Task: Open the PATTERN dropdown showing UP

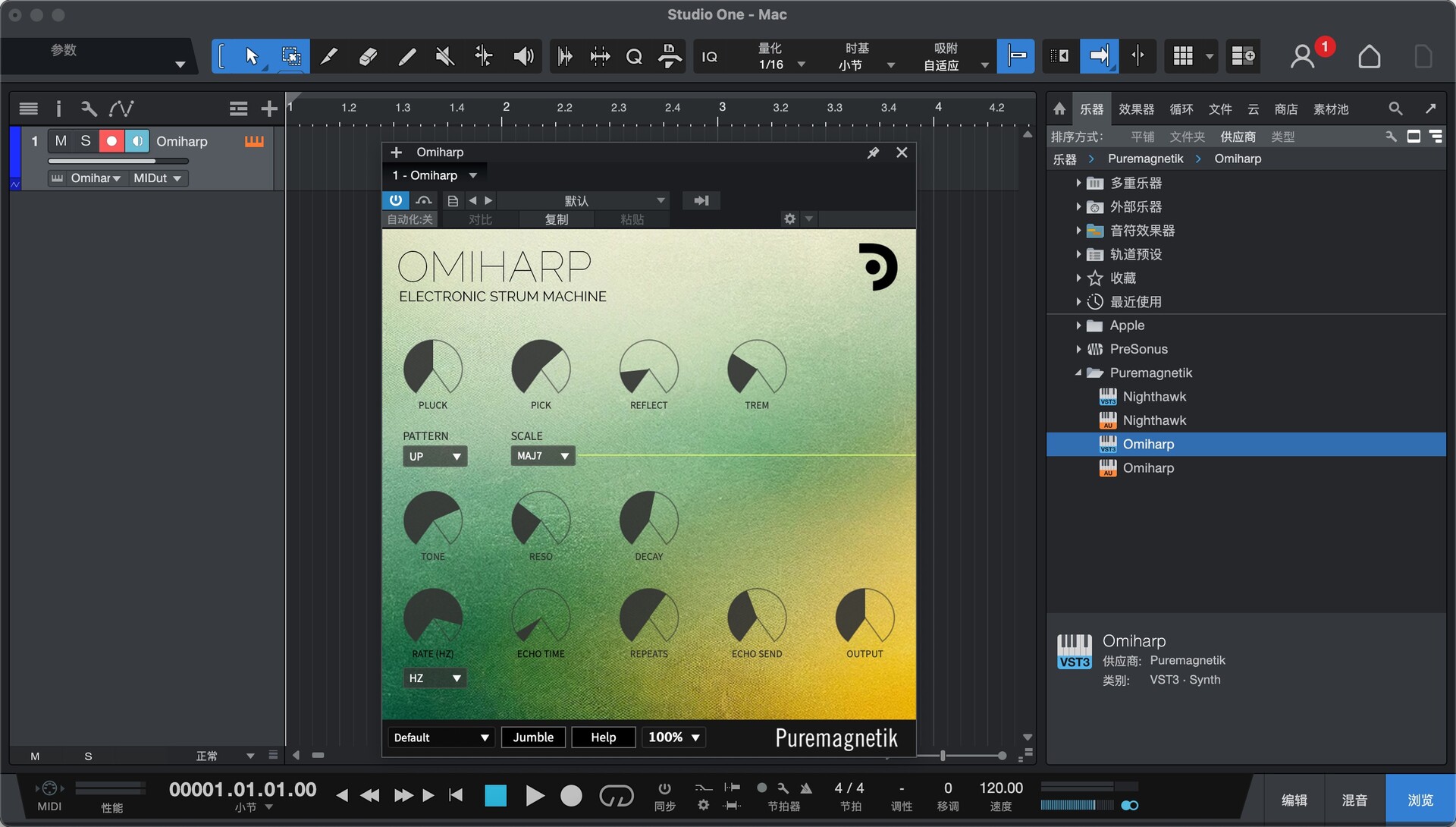Action: click(x=435, y=457)
